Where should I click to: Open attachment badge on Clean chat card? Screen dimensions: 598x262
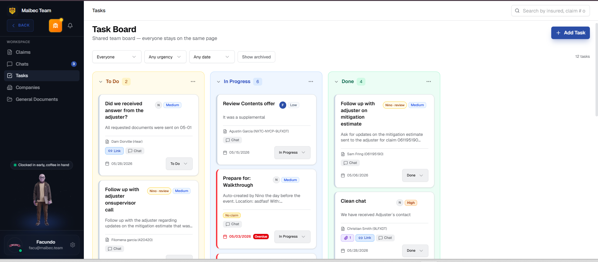coord(347,238)
